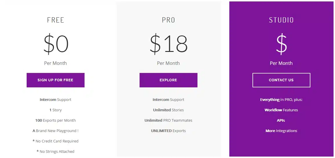Select the FREE plan heading
This screenshot has height=158, width=335.
(x=56, y=20)
